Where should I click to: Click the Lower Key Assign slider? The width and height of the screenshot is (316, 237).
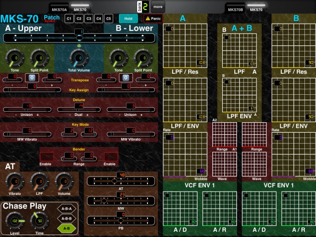pos(126,90)
